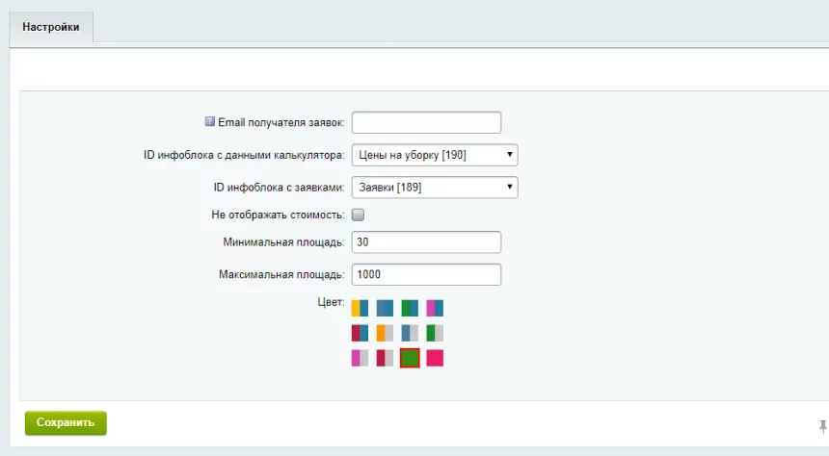Select the solid green highlighted swatch
The image size is (829, 456).
410,358
